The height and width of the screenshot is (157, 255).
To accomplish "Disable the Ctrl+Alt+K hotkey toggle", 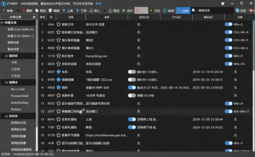I will coord(228,32).
